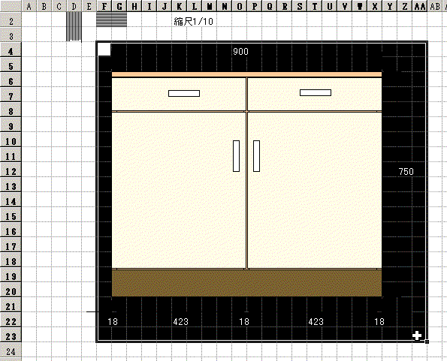Click the white active cell at selection's top-left
447x361 pixels.
point(104,50)
